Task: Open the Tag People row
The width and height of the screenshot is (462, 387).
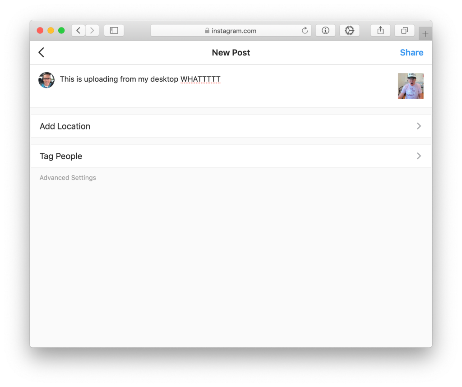Action: tap(231, 156)
